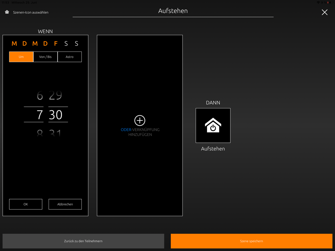Toggle Monday, the first M
The image size is (335, 251).
[14, 44]
